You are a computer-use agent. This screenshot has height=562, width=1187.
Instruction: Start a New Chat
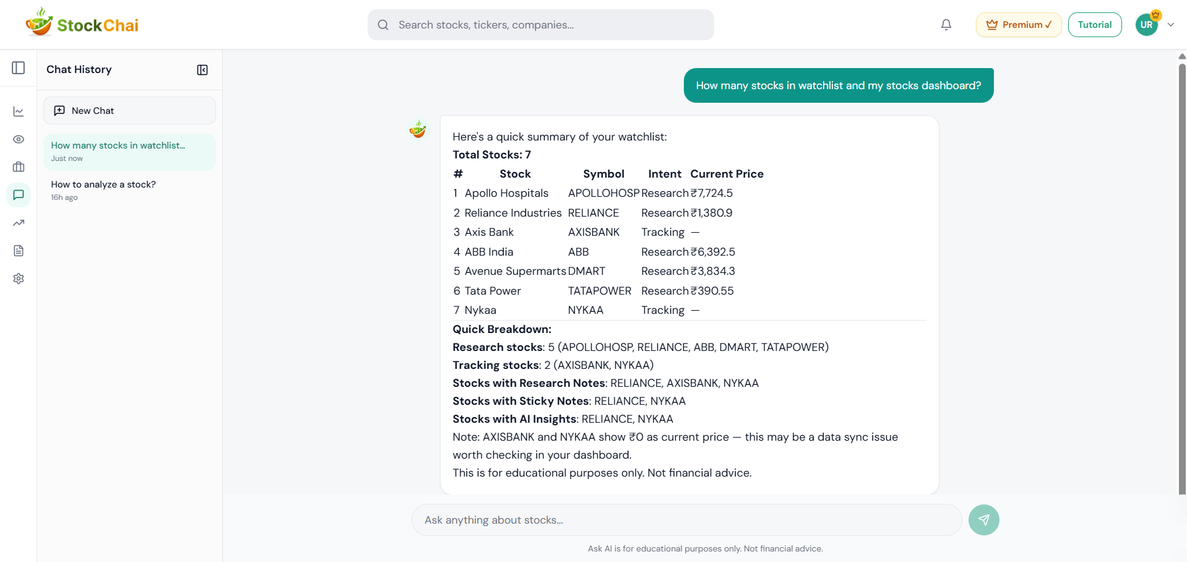pyautogui.click(x=129, y=111)
